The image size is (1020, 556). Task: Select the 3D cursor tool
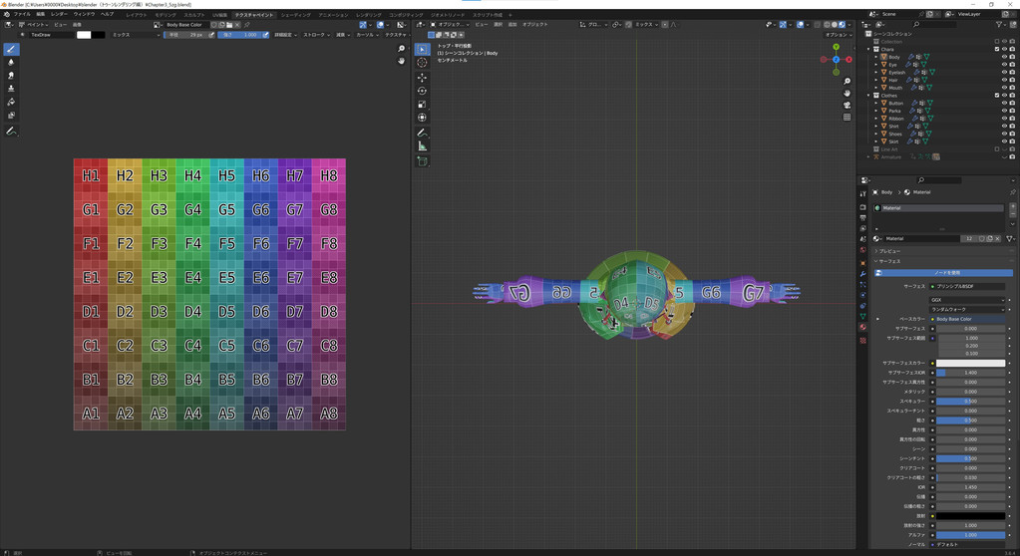(422, 62)
